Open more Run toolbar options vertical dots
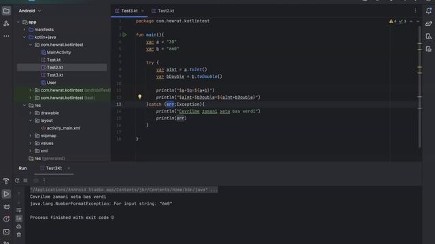This screenshot has height=244, width=435. click(x=44, y=181)
